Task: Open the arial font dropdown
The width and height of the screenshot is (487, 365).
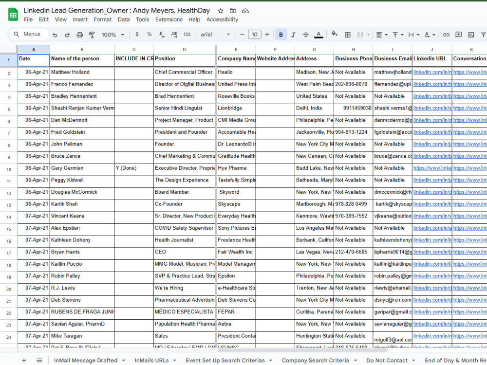Action: click(x=215, y=35)
